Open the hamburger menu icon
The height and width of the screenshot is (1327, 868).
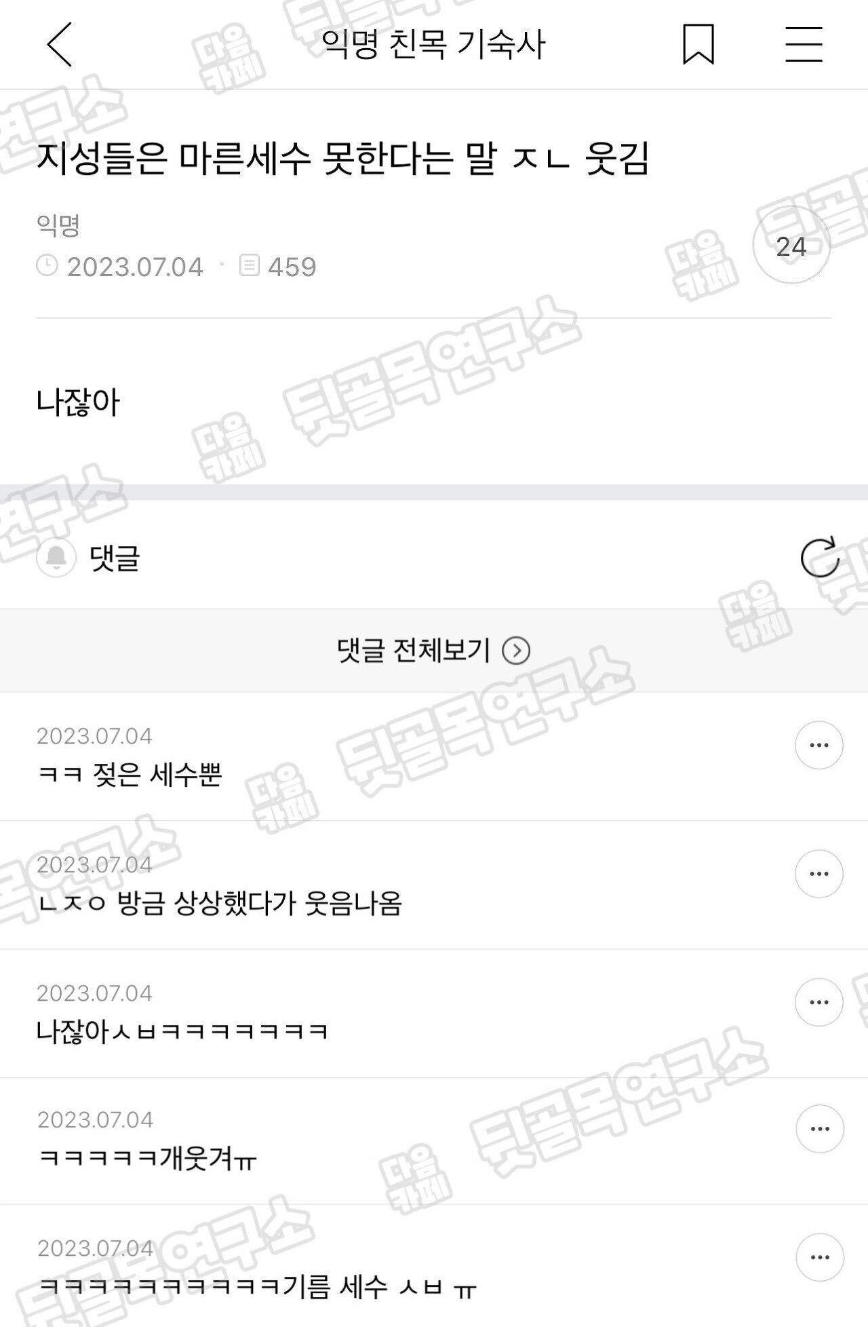804,44
